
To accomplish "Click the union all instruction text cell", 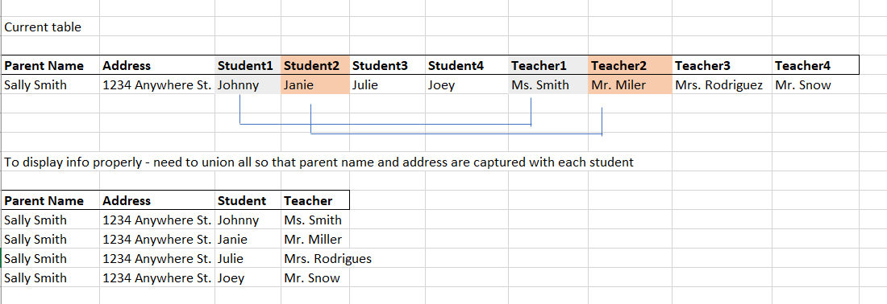I will 319,162.
